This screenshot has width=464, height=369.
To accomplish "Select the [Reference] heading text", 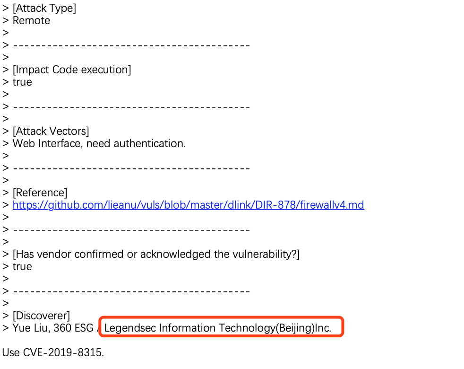I will [x=40, y=193].
